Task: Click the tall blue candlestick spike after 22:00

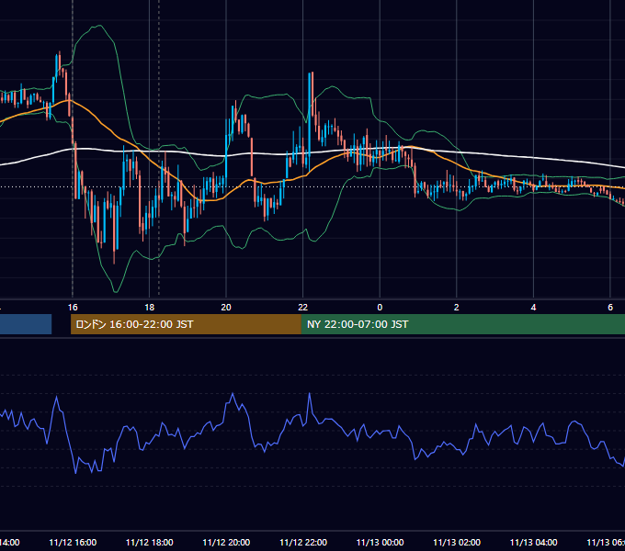Action: 310,121
